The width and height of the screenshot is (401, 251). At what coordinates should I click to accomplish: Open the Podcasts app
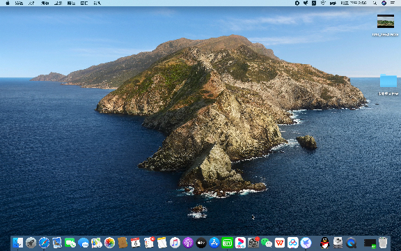(188, 243)
